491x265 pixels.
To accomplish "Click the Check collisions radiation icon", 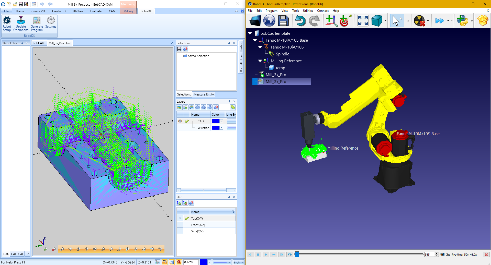I will click(x=419, y=21).
